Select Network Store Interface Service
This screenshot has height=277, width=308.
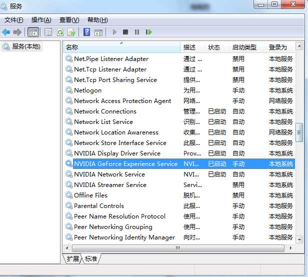click(120, 143)
